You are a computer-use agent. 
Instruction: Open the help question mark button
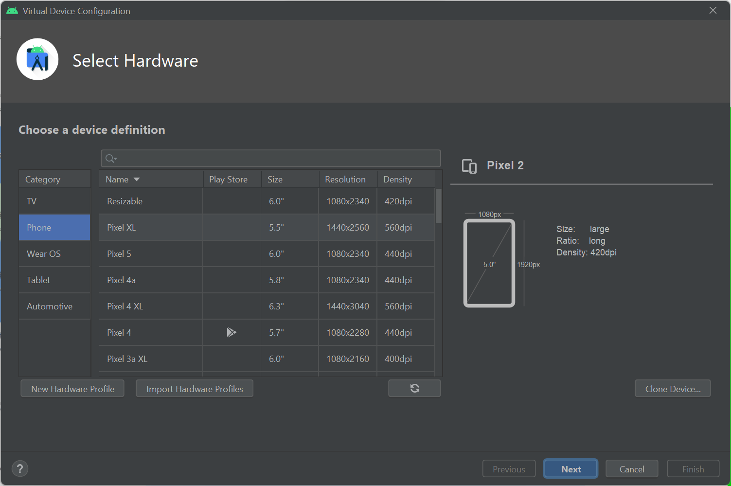20,469
